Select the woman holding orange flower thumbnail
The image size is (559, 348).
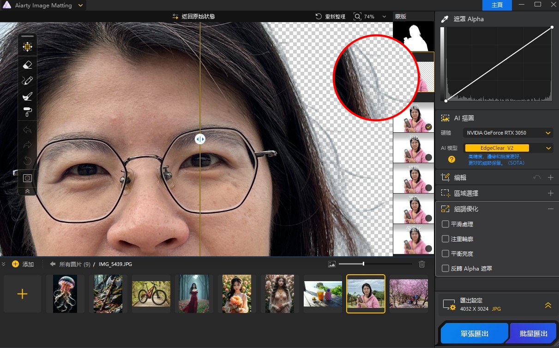click(x=237, y=294)
